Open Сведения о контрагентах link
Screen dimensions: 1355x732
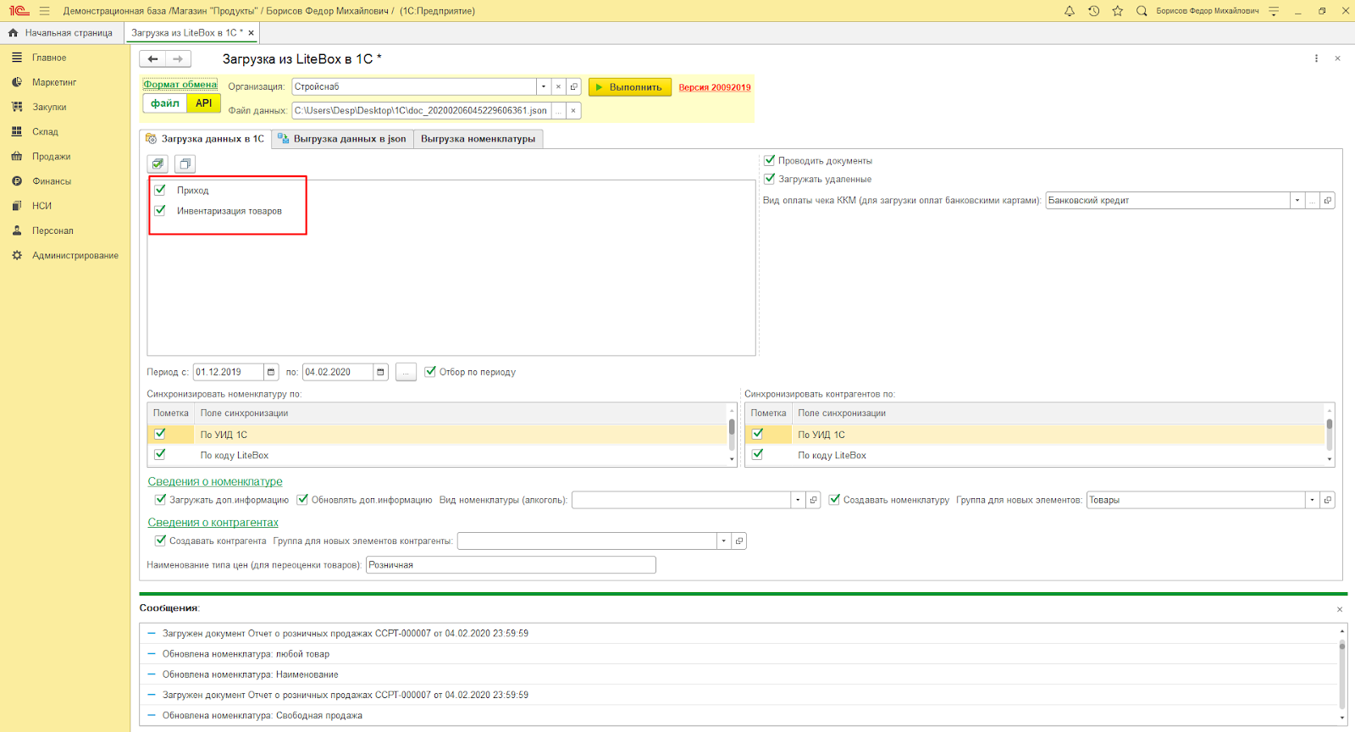[213, 523]
